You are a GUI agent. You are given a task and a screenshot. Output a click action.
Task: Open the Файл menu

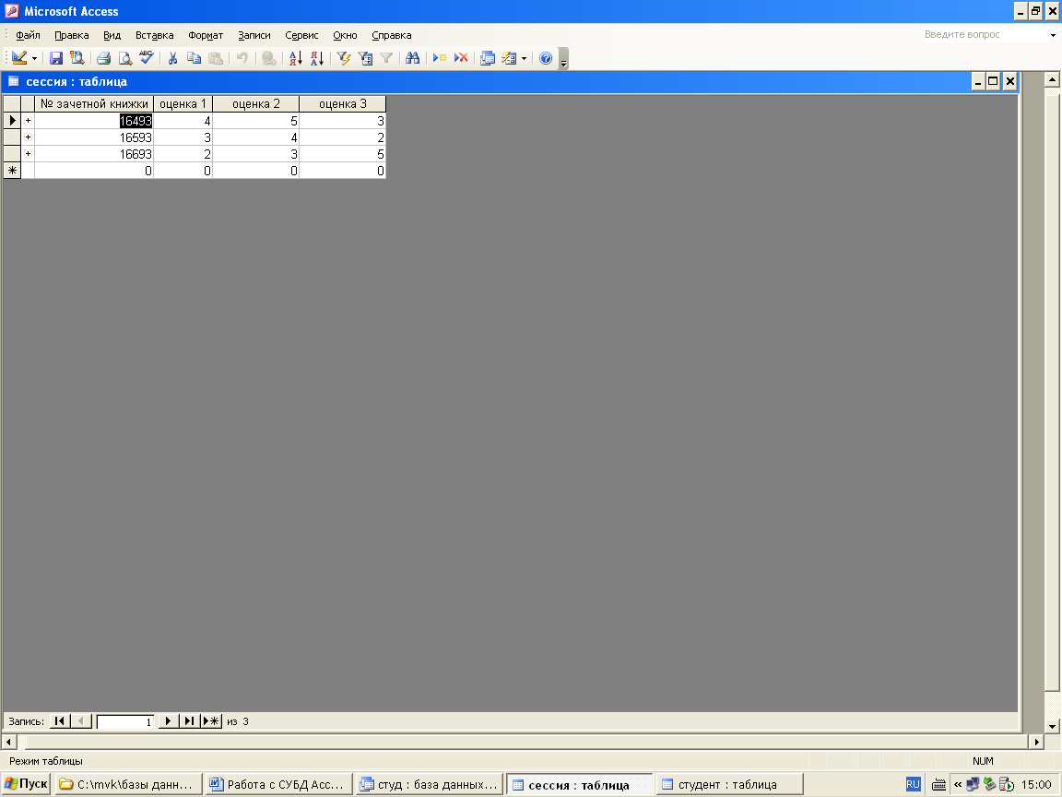[x=28, y=35]
